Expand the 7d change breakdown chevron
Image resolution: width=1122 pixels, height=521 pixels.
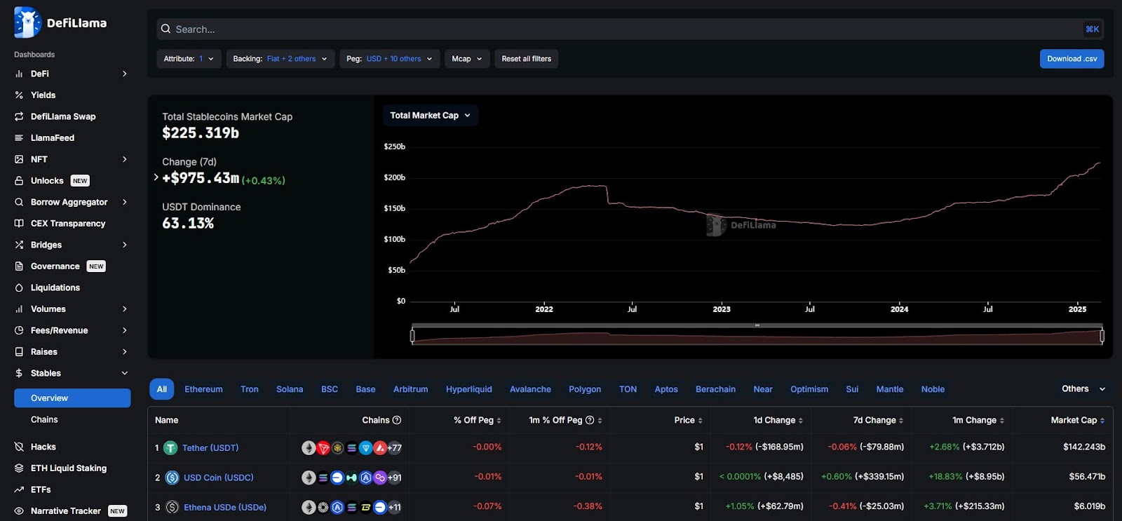tap(156, 177)
